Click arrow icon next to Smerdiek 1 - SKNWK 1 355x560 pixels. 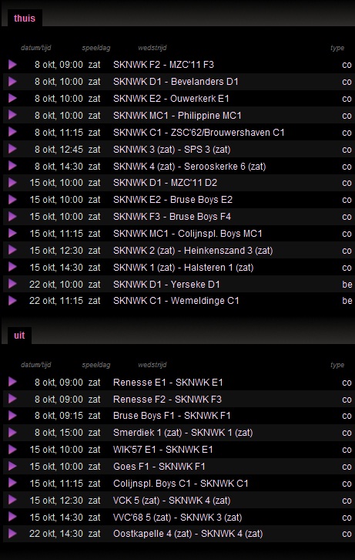12,433
